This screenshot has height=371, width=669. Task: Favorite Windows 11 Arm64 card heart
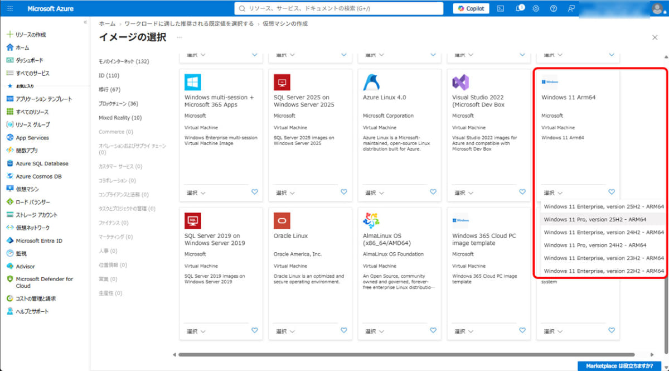click(x=612, y=192)
